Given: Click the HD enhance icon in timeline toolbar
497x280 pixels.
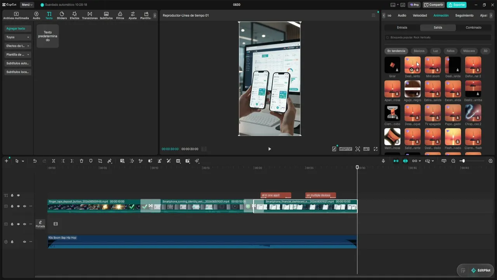Looking at the screenshot, I should (x=178, y=161).
